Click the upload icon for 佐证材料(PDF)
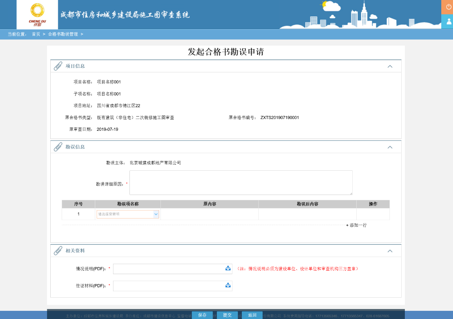 (x=228, y=285)
